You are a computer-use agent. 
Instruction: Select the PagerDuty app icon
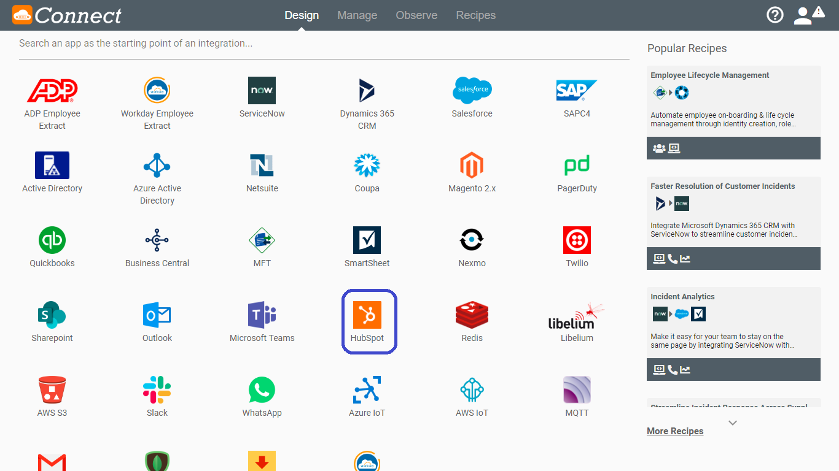[x=577, y=166]
